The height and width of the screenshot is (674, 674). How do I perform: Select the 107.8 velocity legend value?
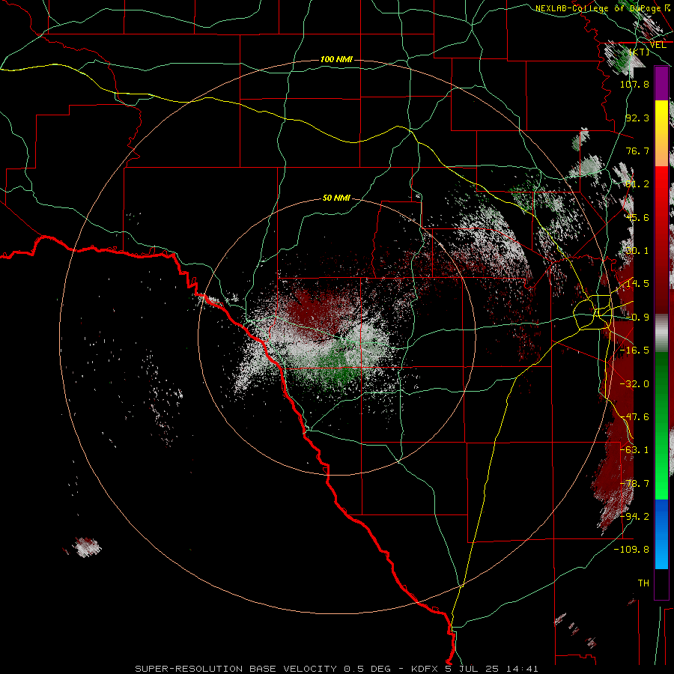coord(634,84)
